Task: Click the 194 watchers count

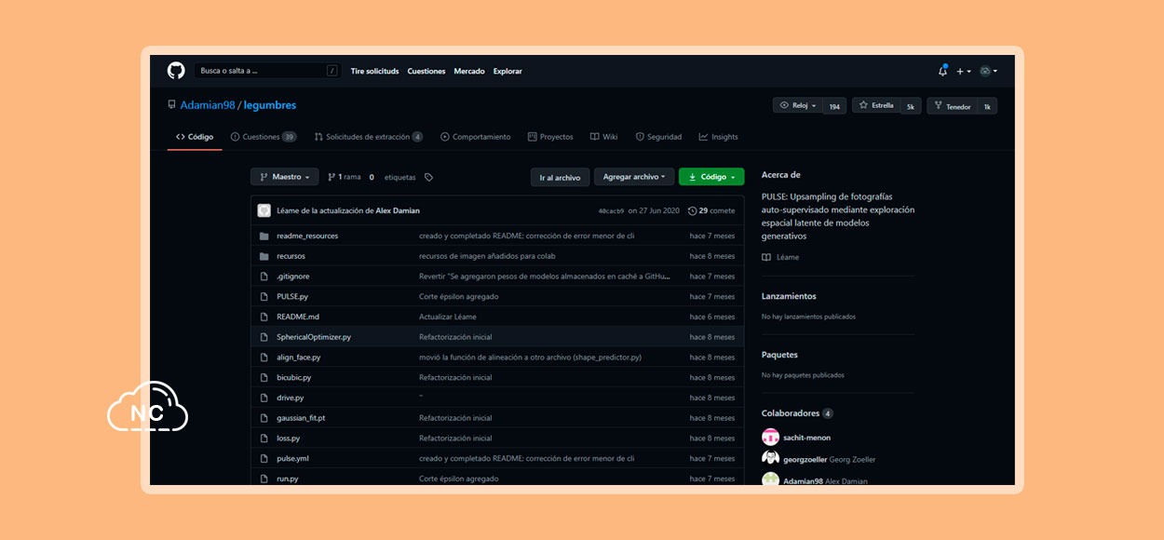Action: [834, 106]
